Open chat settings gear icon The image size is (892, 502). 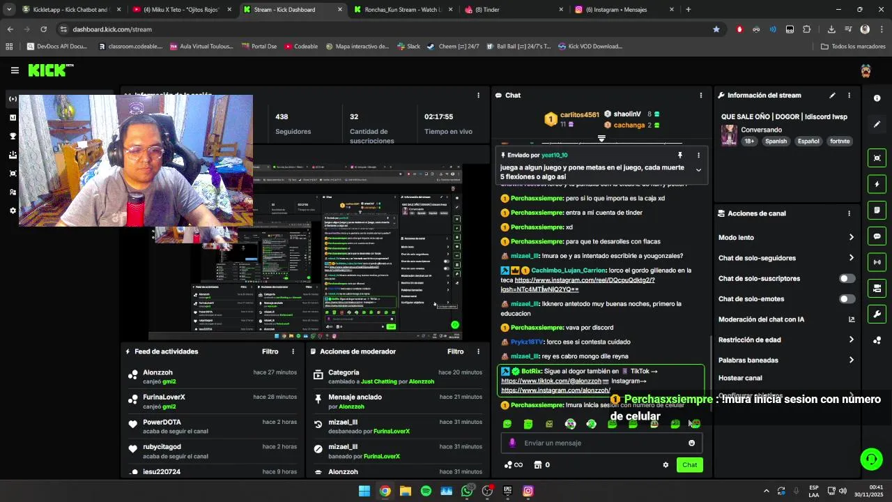(666, 465)
